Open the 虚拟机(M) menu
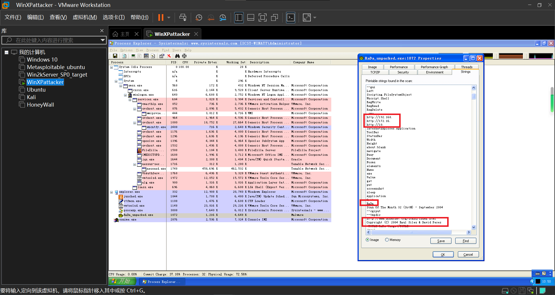 click(85, 17)
